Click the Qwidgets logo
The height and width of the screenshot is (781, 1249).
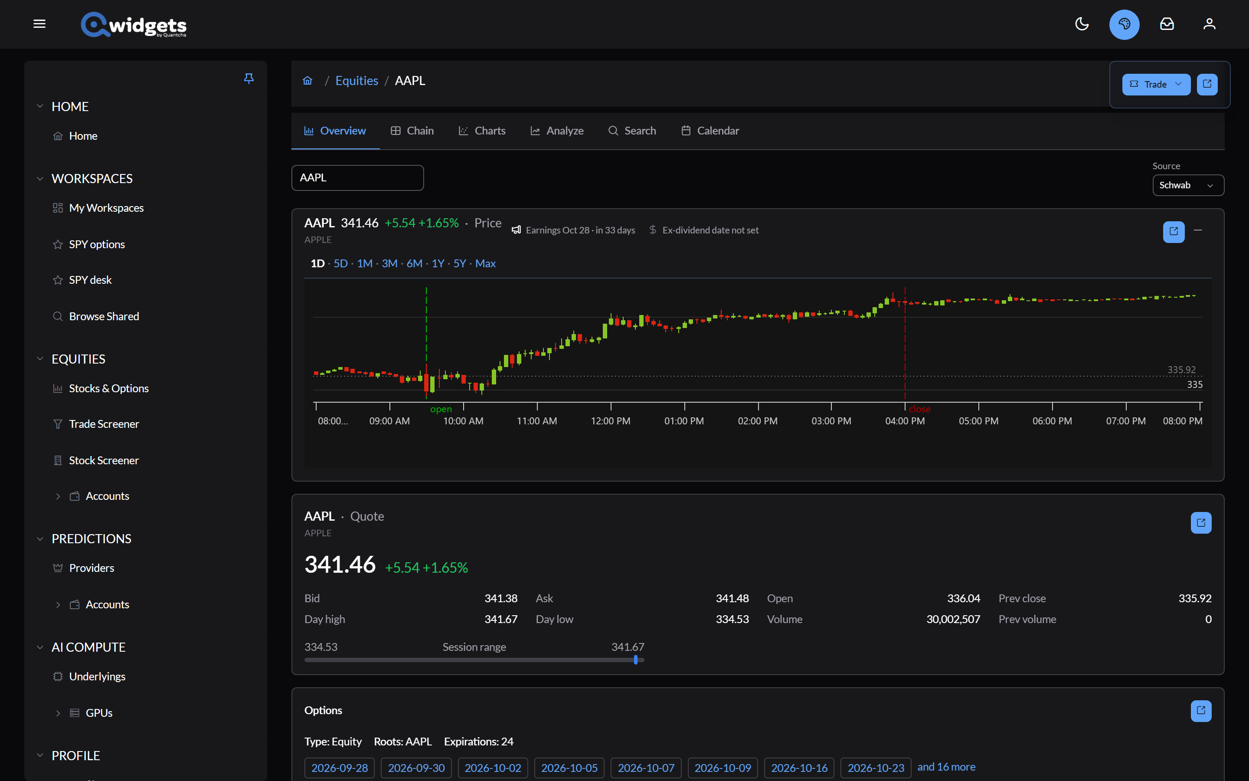point(134,24)
